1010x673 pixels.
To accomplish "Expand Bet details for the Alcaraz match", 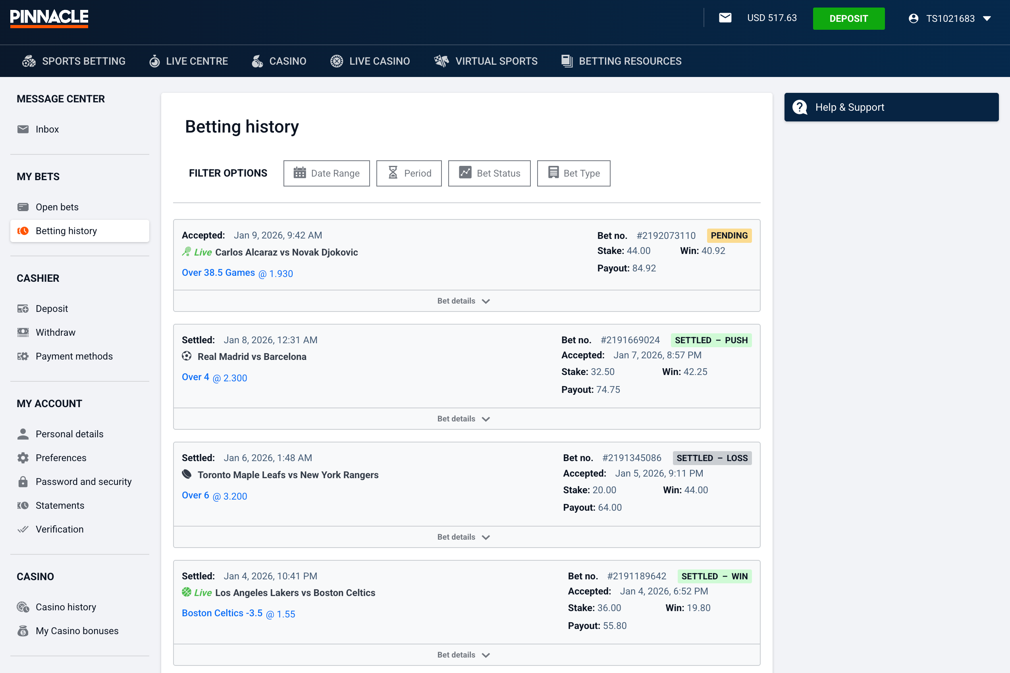I will click(x=463, y=300).
